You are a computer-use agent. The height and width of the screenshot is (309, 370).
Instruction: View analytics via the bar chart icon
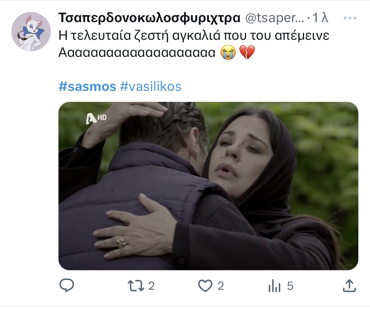click(274, 286)
